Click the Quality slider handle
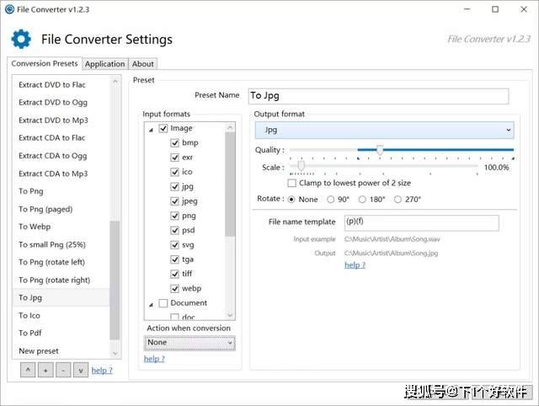 pyautogui.click(x=380, y=150)
